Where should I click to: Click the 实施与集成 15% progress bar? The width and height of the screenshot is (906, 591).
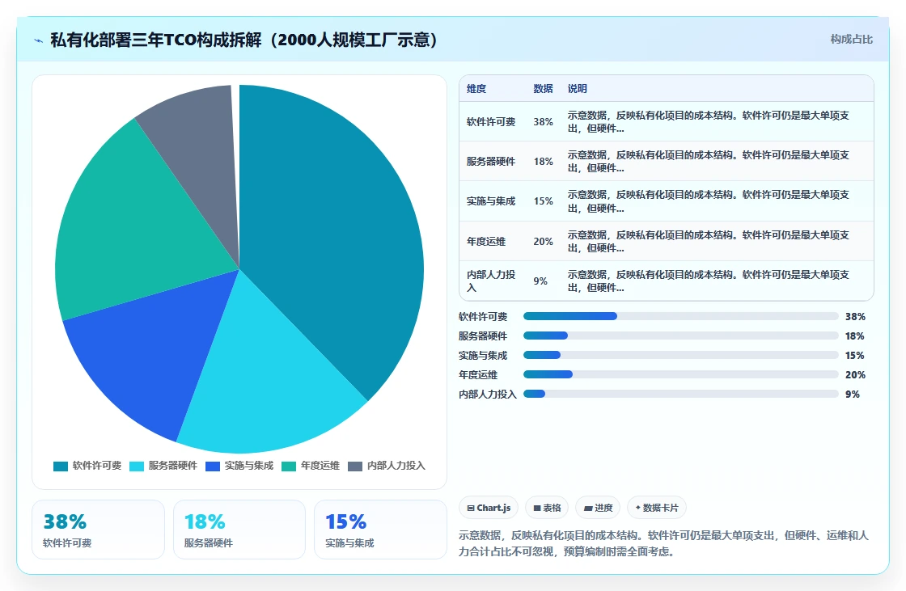(x=680, y=355)
